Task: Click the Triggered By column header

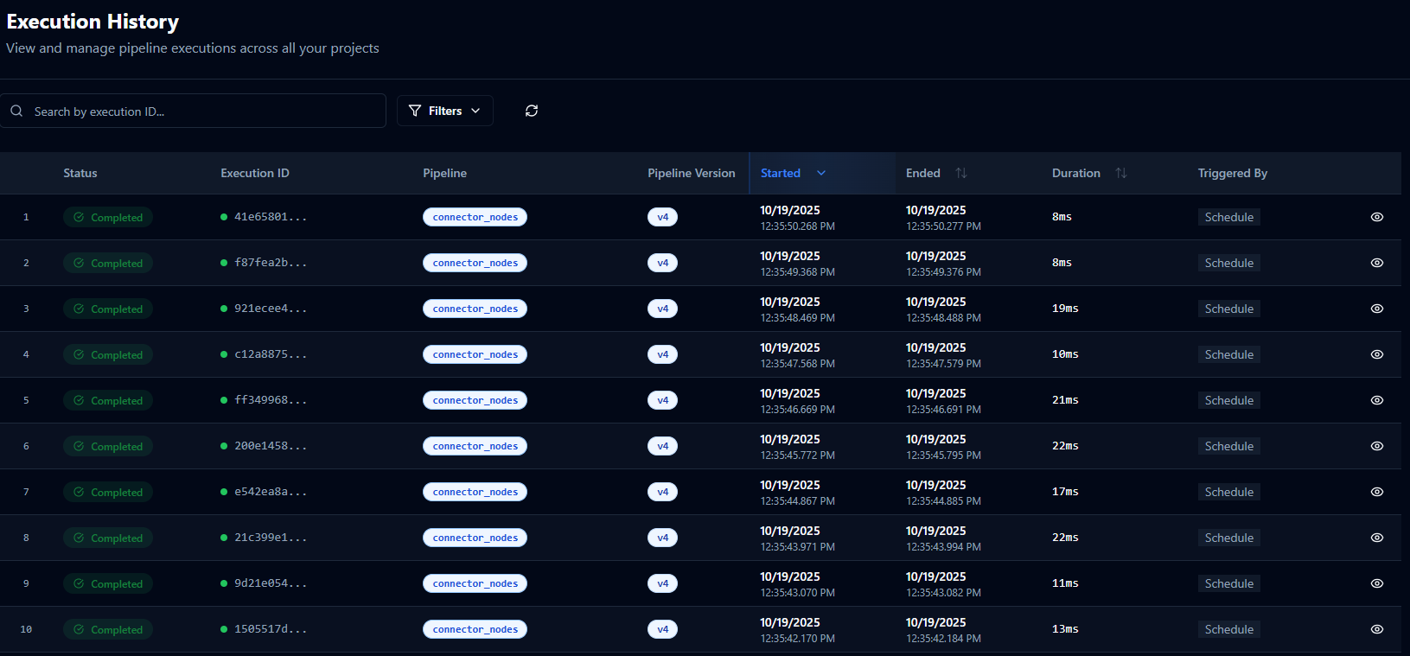Action: point(1233,173)
